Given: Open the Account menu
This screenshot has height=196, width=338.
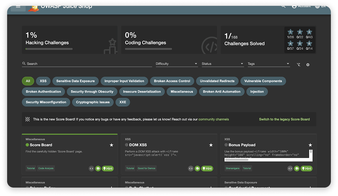Looking at the screenshot, I should 301,6.
